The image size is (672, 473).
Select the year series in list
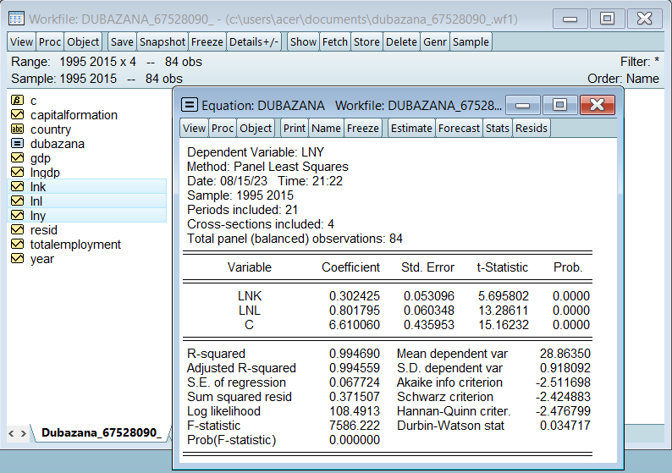[x=41, y=259]
